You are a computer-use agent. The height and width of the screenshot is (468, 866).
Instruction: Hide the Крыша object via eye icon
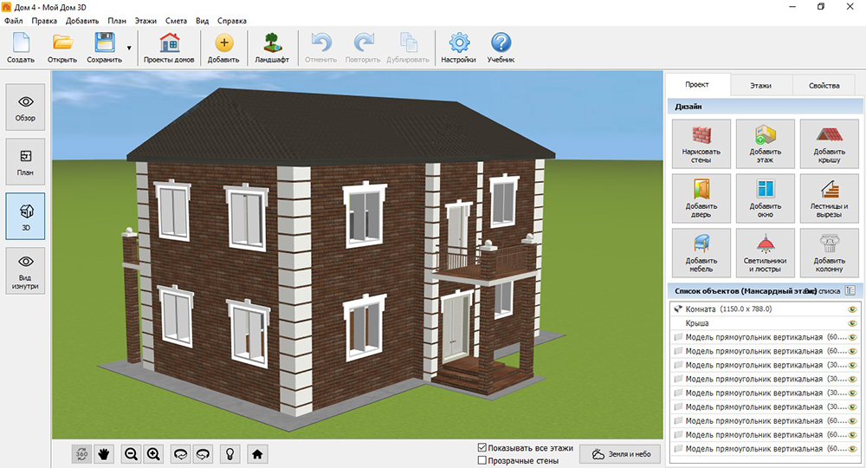coord(852,323)
